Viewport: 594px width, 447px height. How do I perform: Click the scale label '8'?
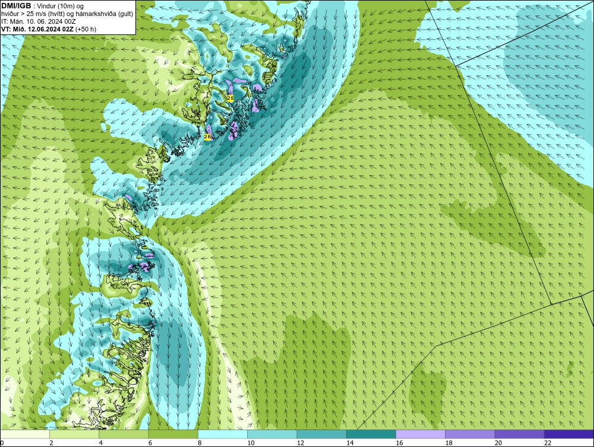[200, 443]
